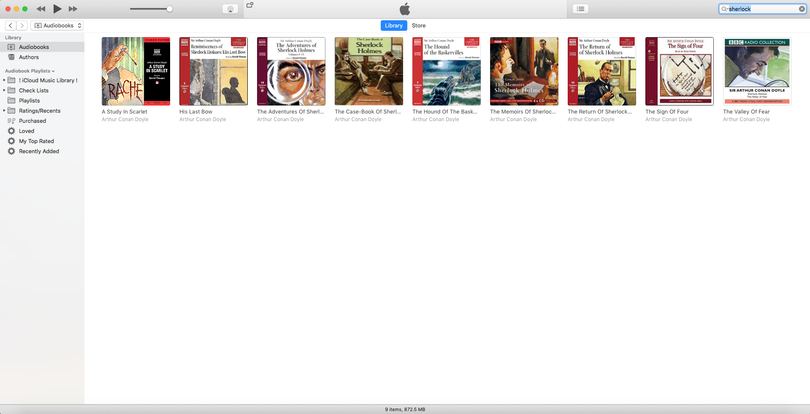Click the 'A Study In Scarlet' title text
This screenshot has width=810, height=414.
click(125, 112)
